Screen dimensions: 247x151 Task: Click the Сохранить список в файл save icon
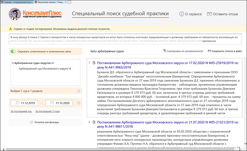click(209, 51)
